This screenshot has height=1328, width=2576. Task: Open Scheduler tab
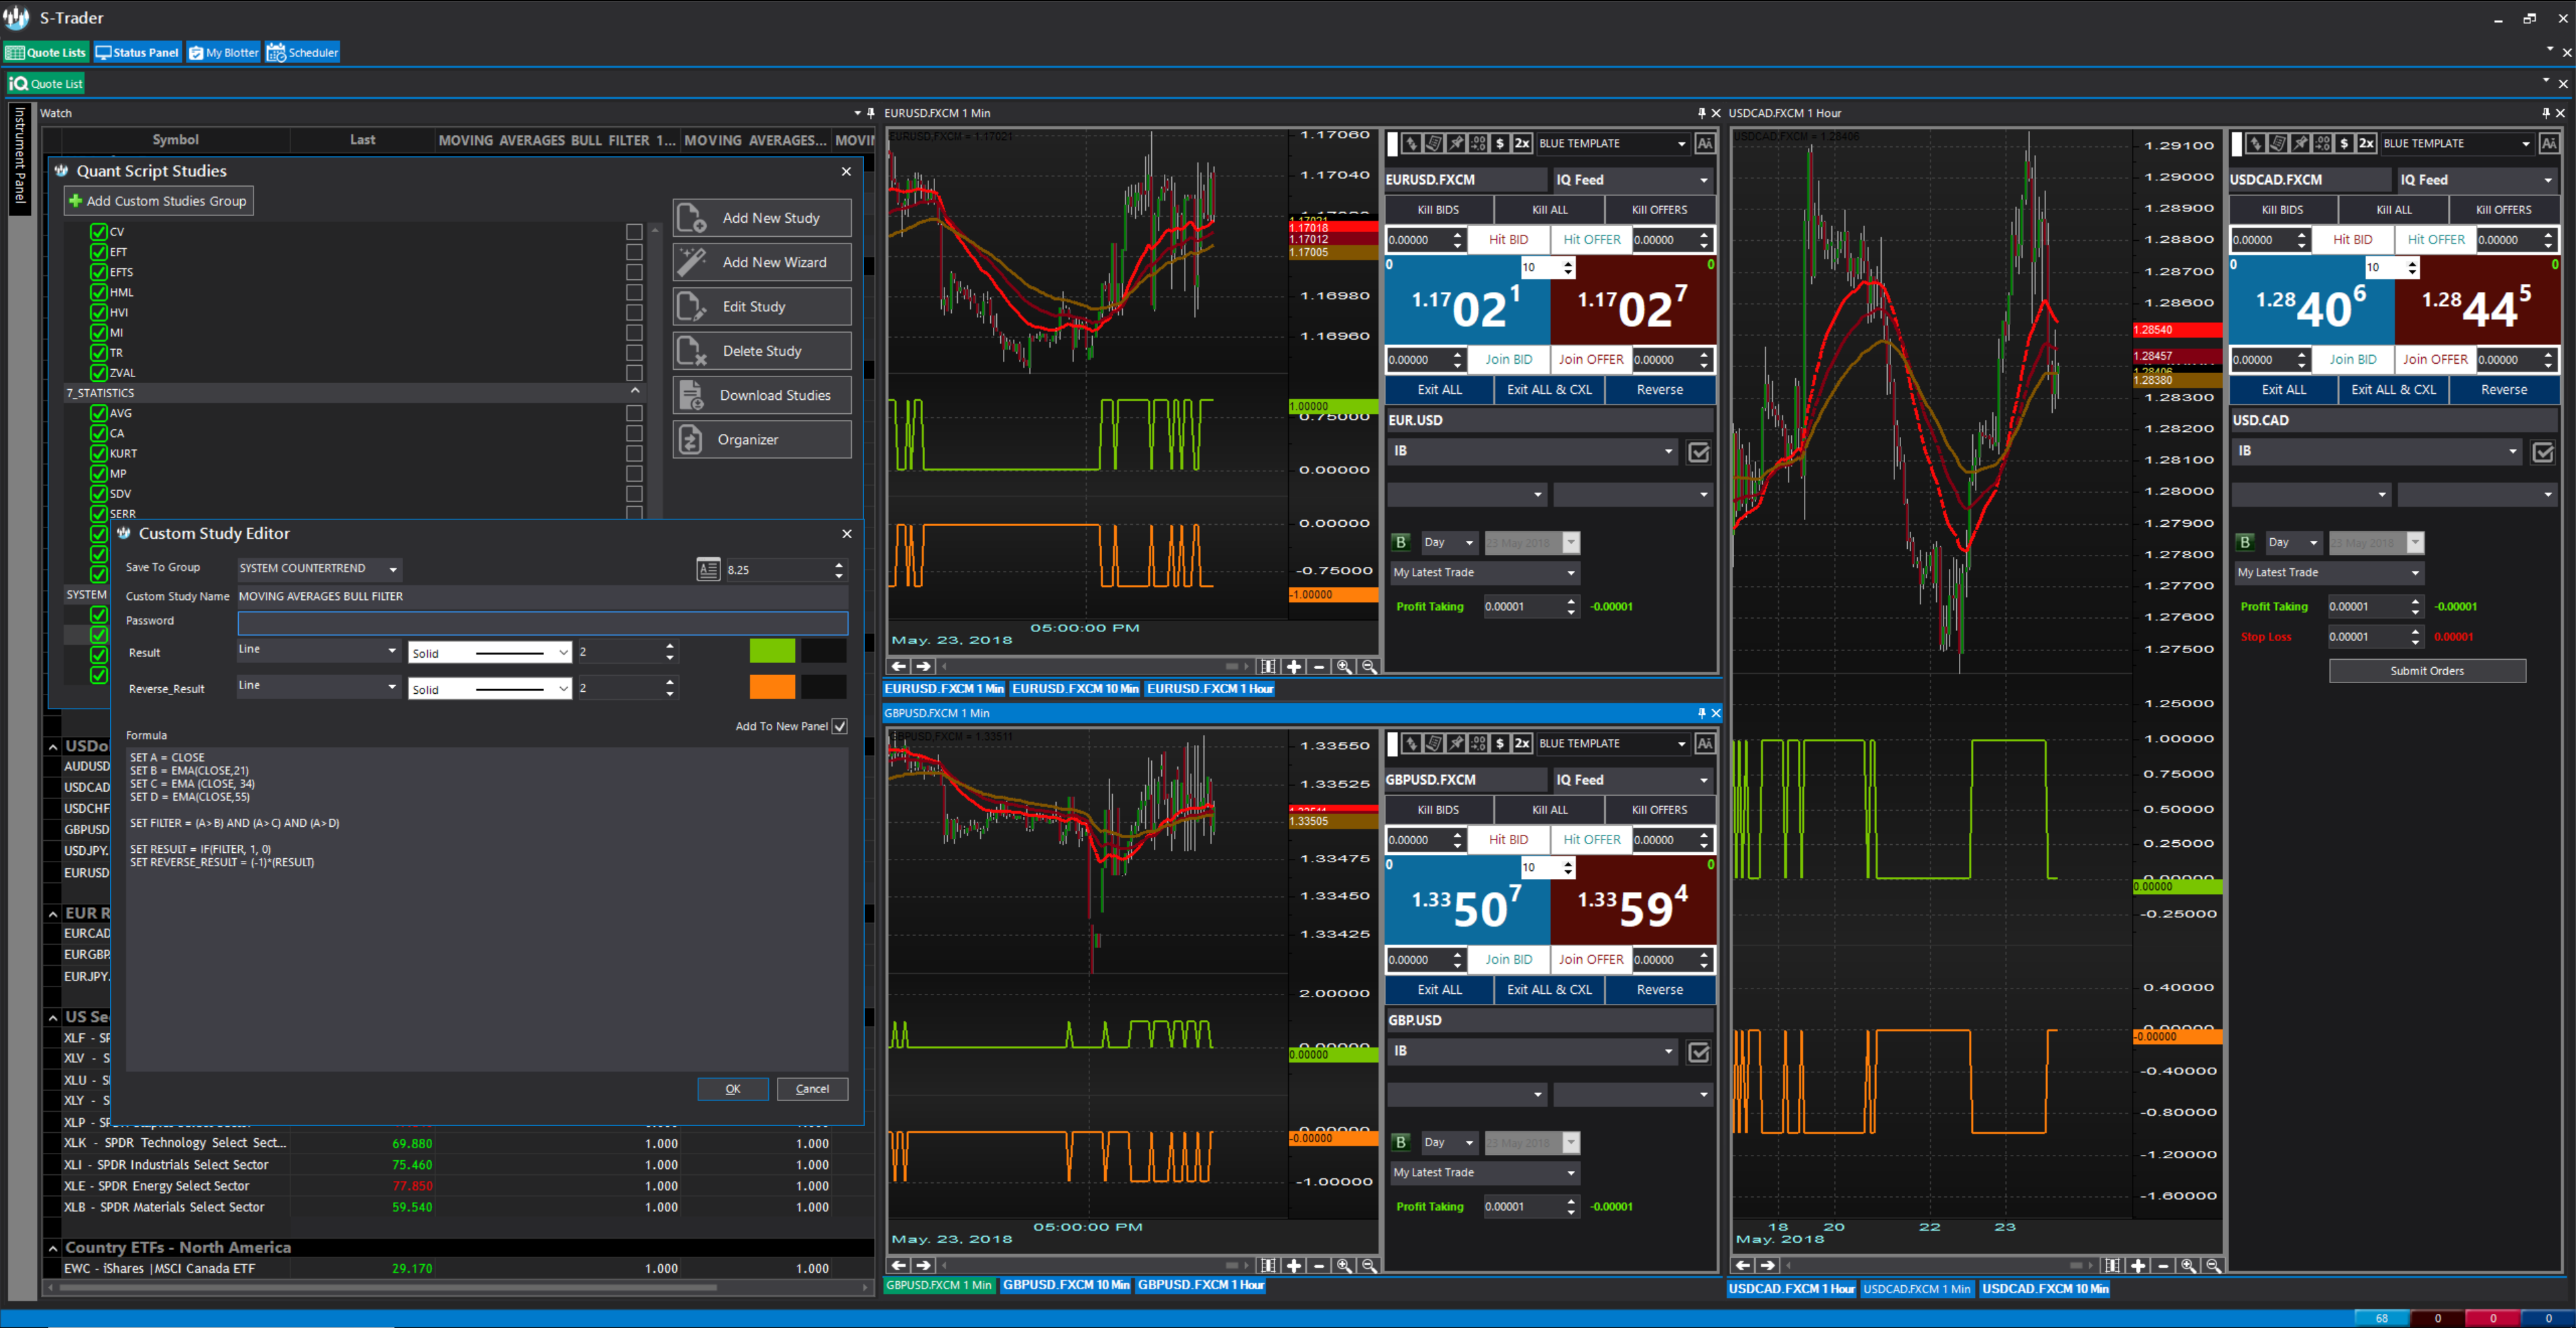(x=302, y=52)
